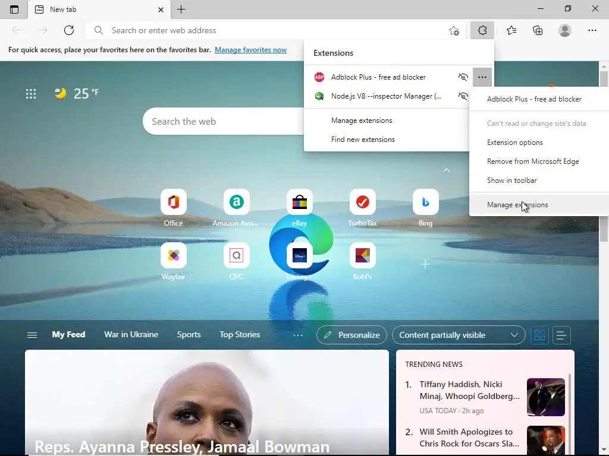Viewport: 609px width, 456px height.
Task: Open the Extensions puzzle icon in toolbar
Action: click(482, 30)
